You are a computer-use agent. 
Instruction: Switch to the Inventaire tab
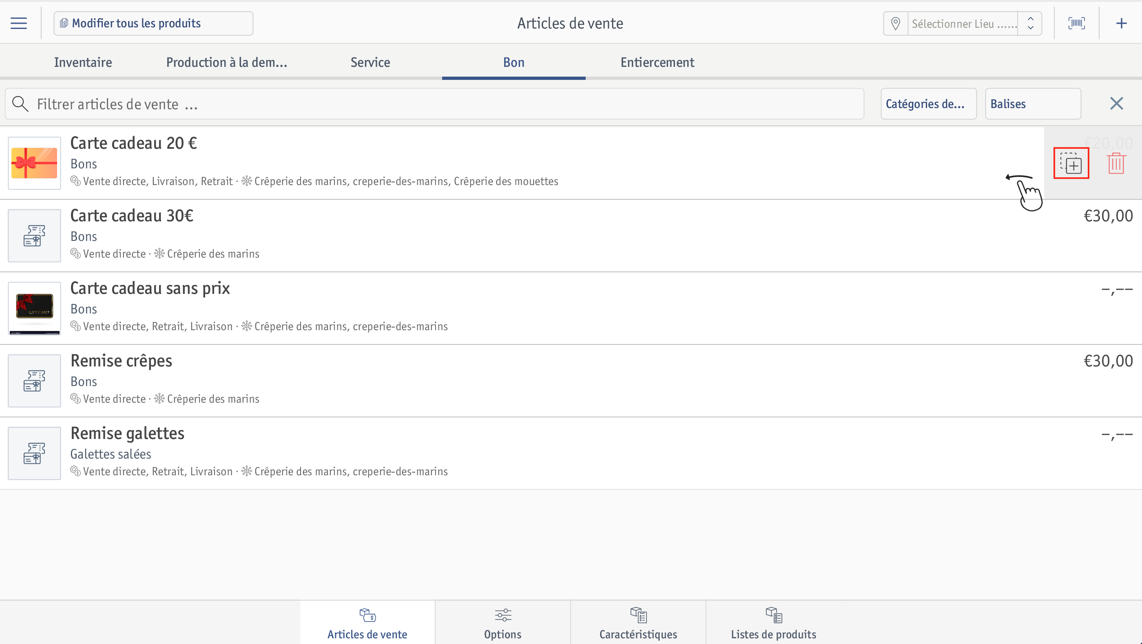tap(83, 62)
